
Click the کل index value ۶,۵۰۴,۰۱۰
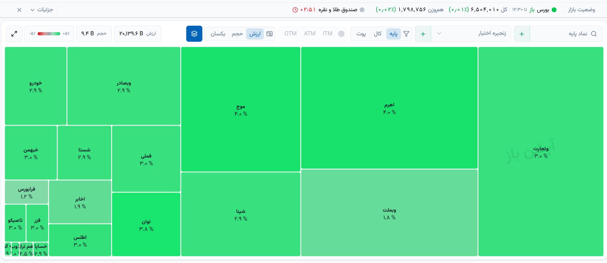coord(485,10)
